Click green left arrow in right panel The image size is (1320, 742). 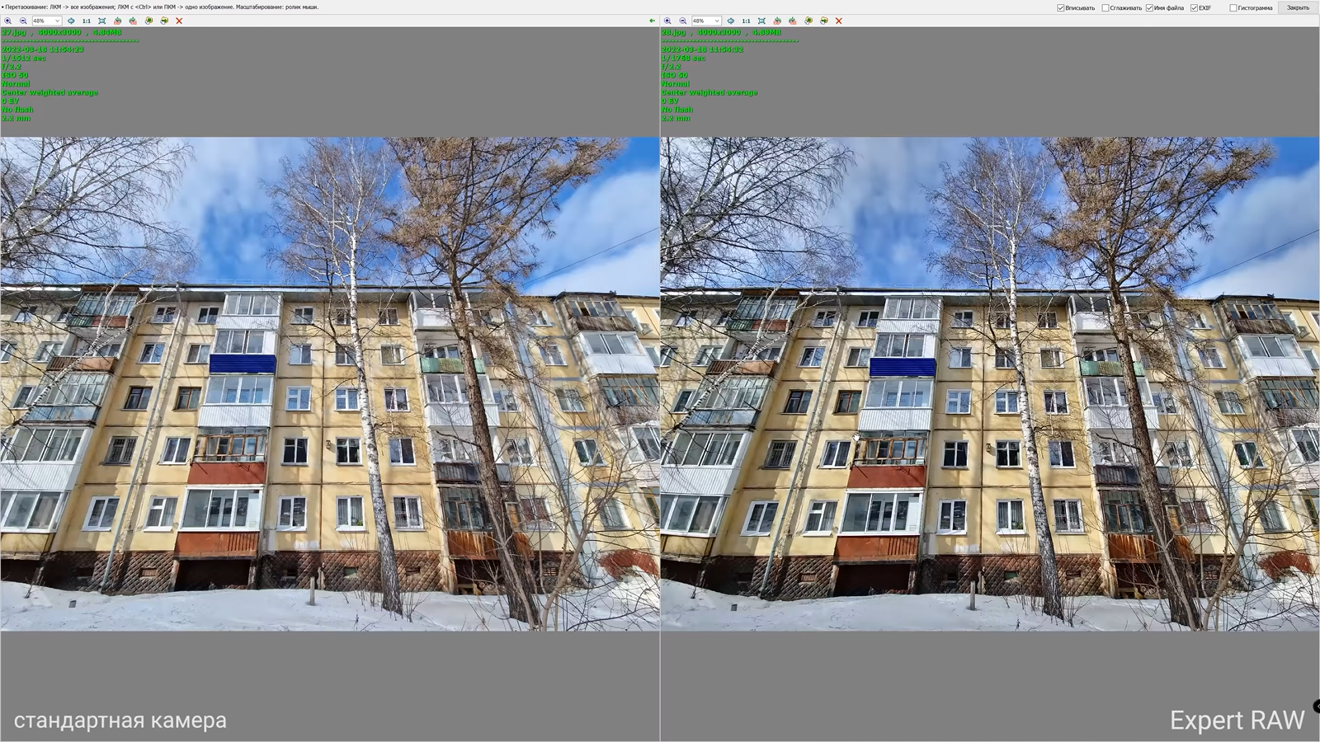tap(652, 21)
